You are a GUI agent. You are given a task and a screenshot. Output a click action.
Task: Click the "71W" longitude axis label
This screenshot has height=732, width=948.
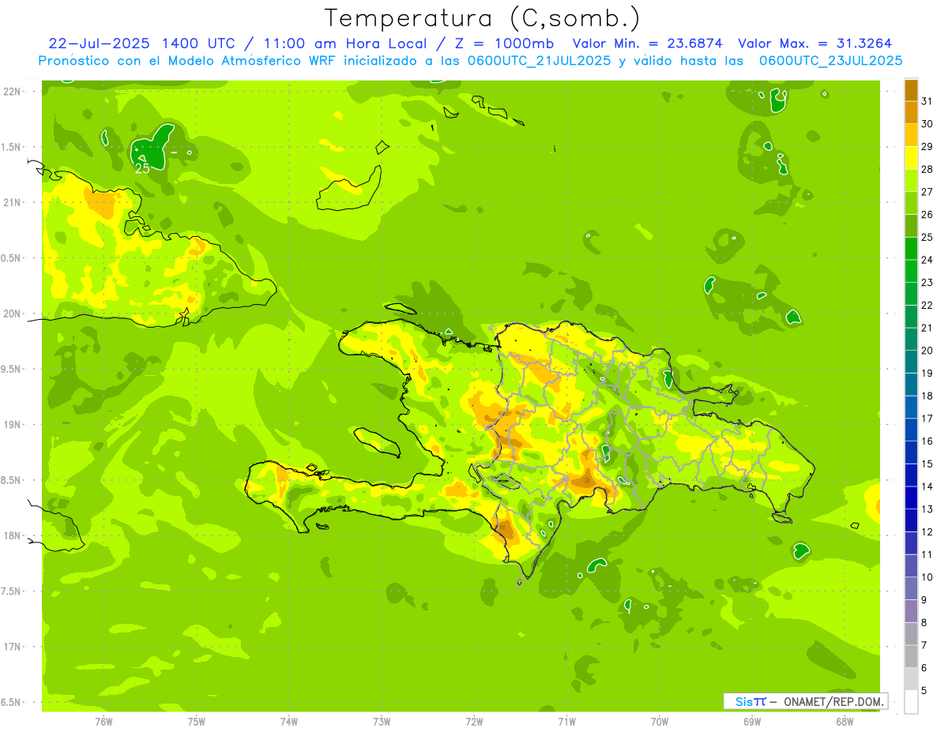point(566,722)
